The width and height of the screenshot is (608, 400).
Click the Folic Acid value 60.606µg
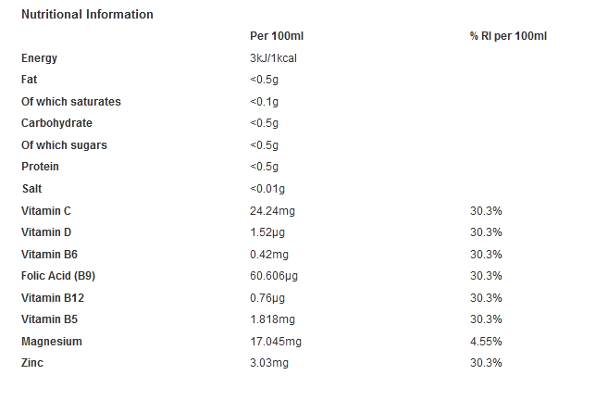click(274, 276)
